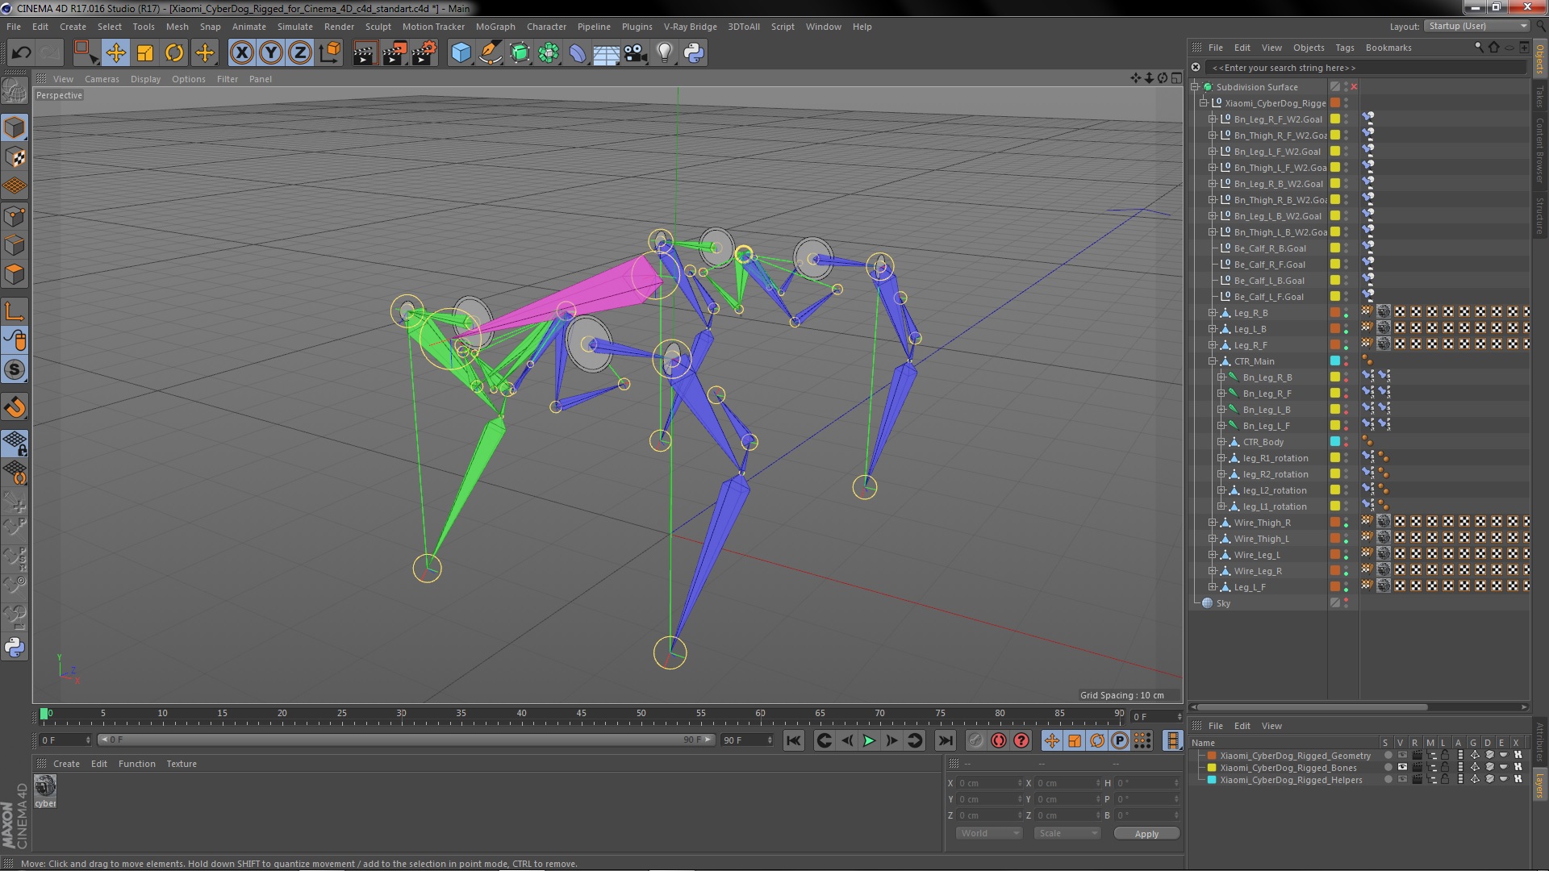Add a Subdivision Surface generator
1549x871 pixels.
point(520,53)
